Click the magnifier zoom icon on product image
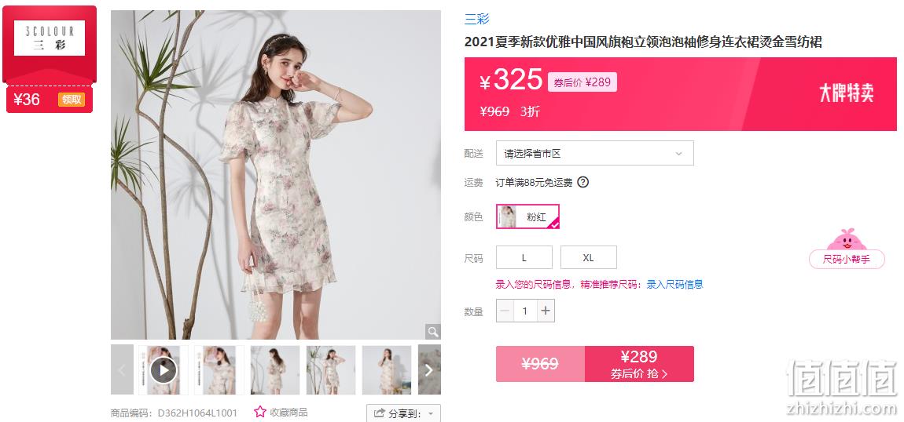 pos(433,332)
